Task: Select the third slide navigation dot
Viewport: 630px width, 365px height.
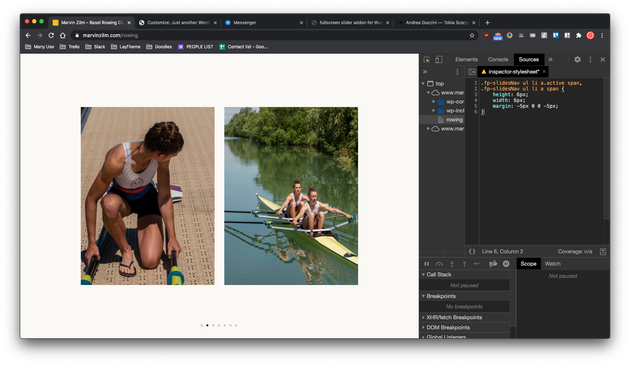Action: [x=213, y=325]
